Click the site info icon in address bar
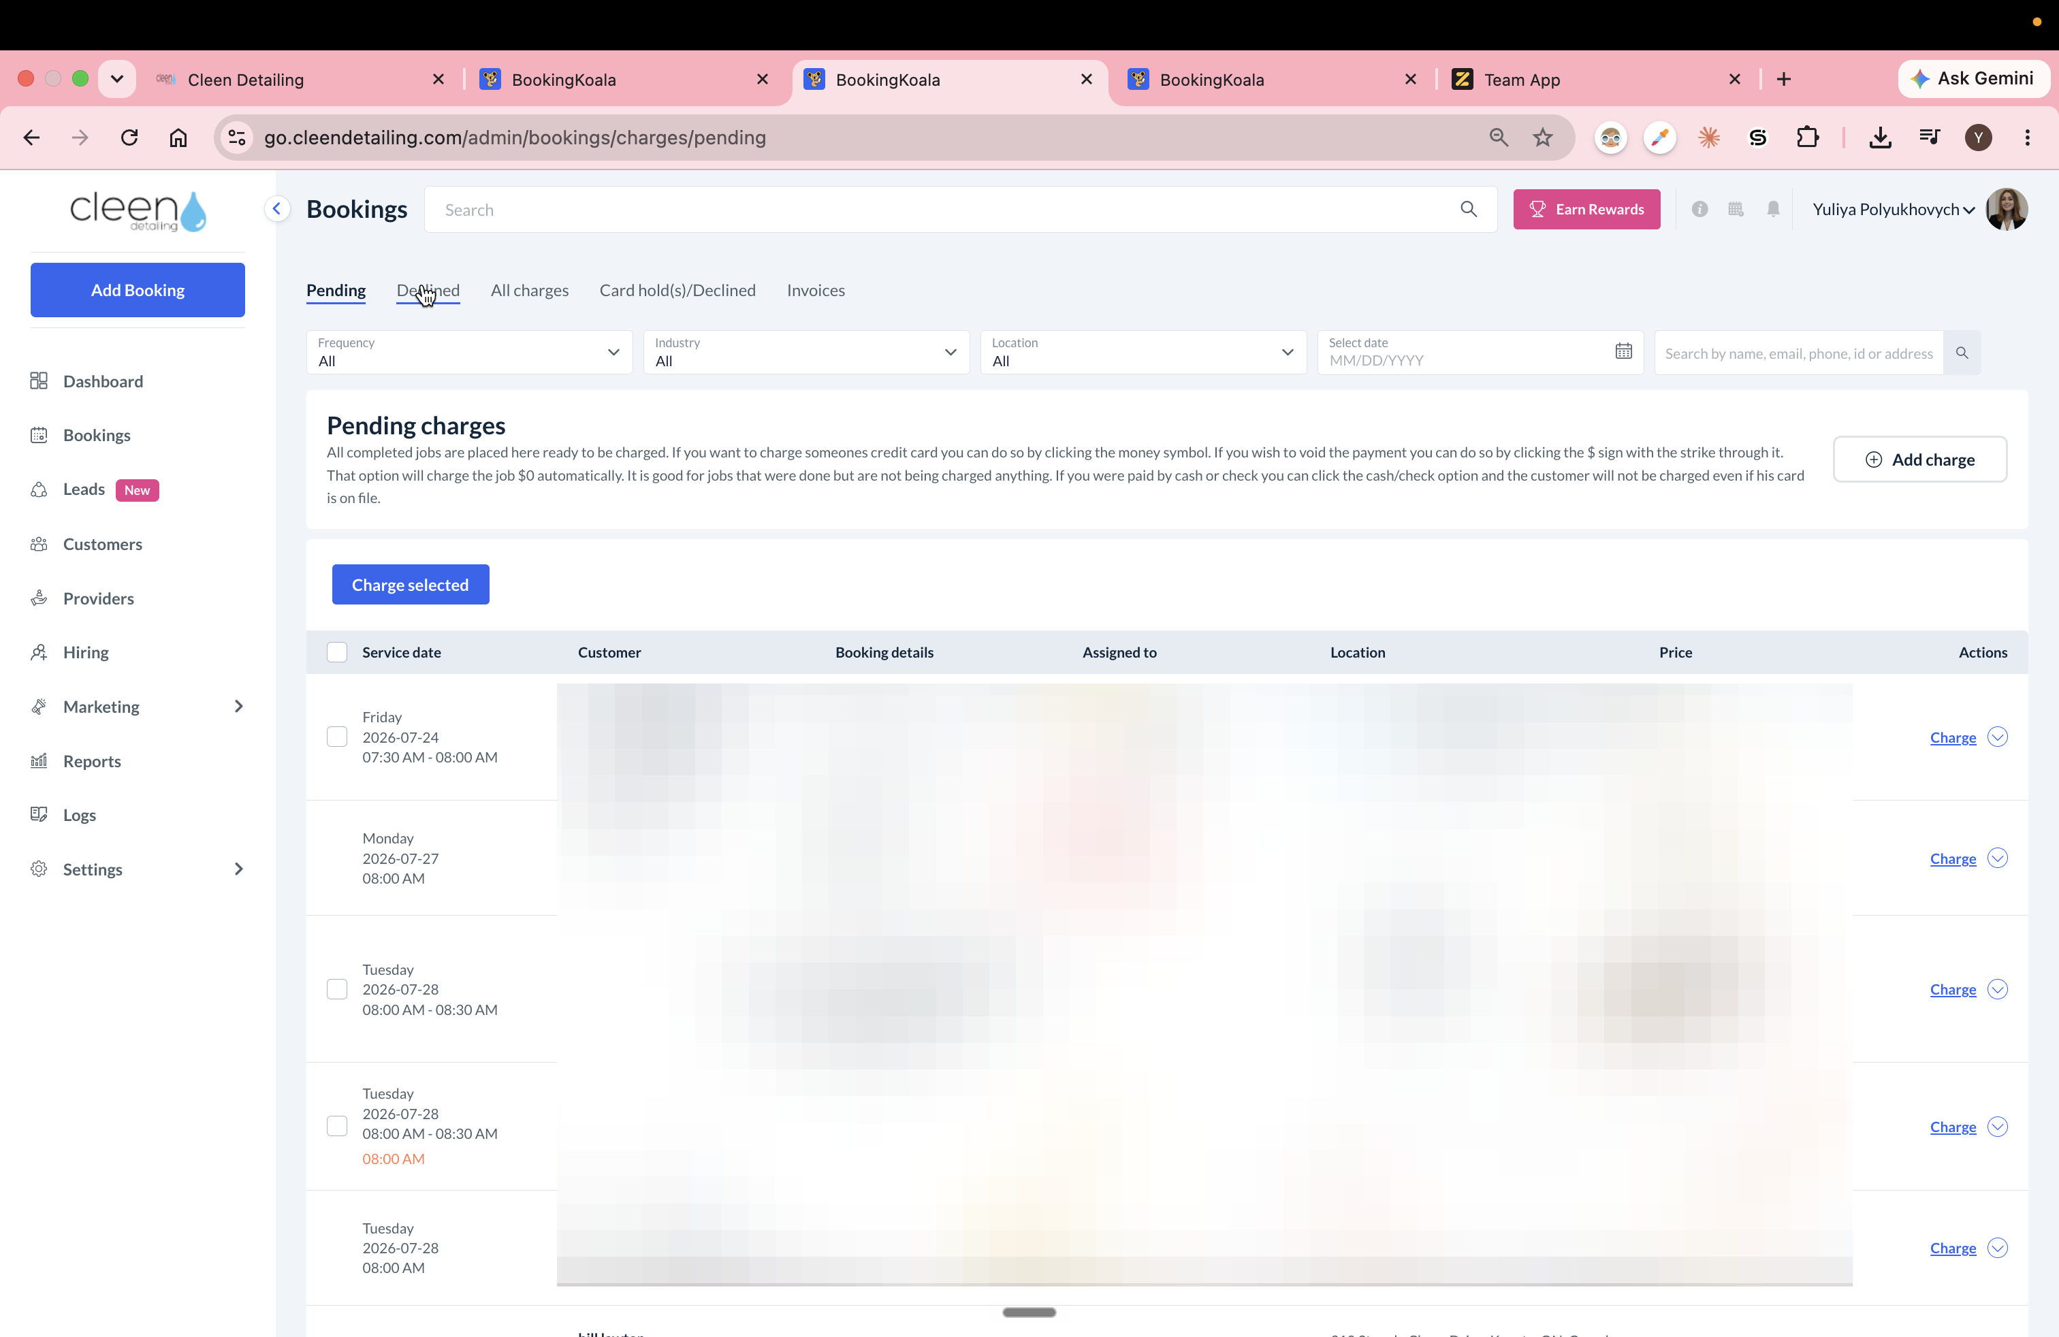This screenshot has height=1337, width=2059. (236, 138)
